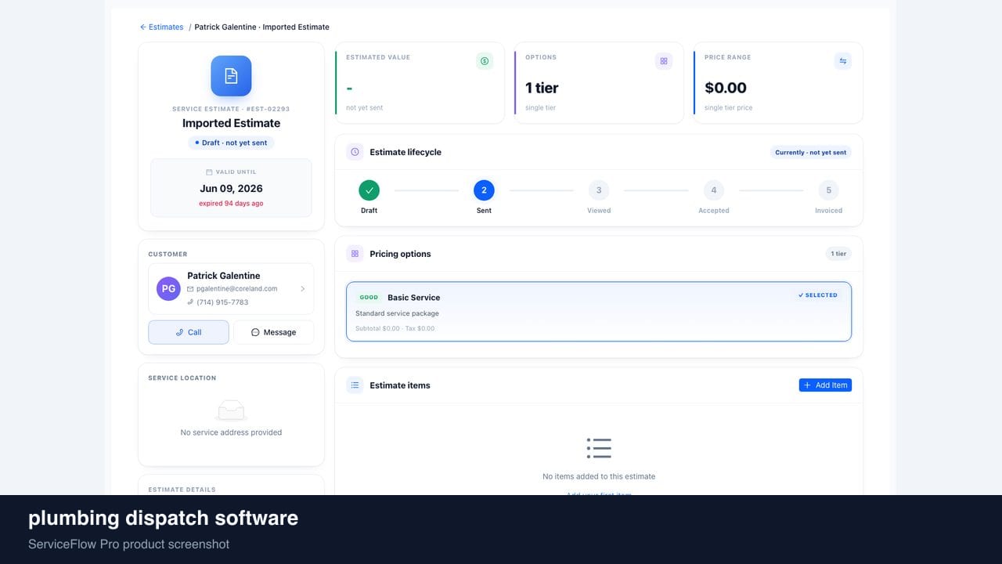Image resolution: width=1002 pixels, height=564 pixels.
Task: Click the Subtotal $0.00 · Tax $0.00 line
Action: coord(395,328)
